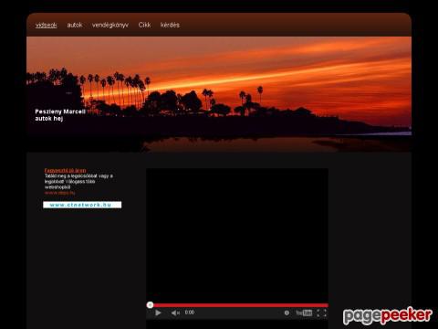Unmute the video player's speaker icon
This screenshot has height=329, width=438.
(x=175, y=313)
